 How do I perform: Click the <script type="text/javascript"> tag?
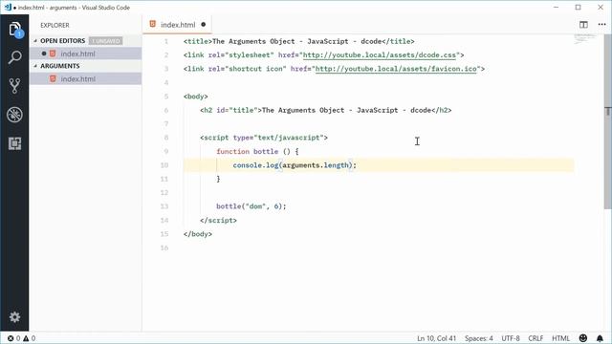pyautogui.click(x=264, y=138)
